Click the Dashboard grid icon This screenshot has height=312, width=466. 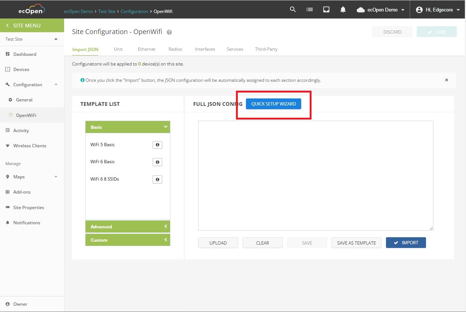click(8, 54)
